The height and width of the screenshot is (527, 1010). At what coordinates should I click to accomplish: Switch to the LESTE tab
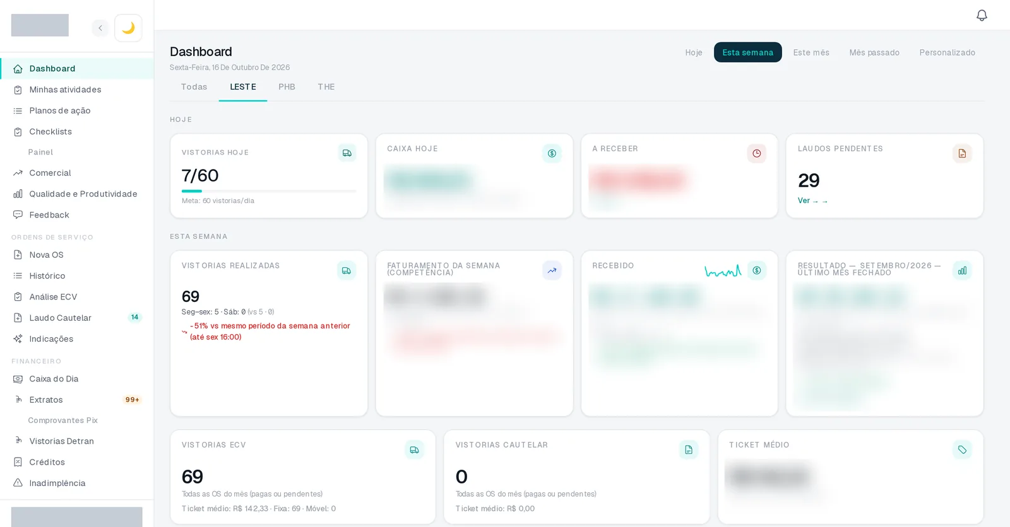(243, 87)
